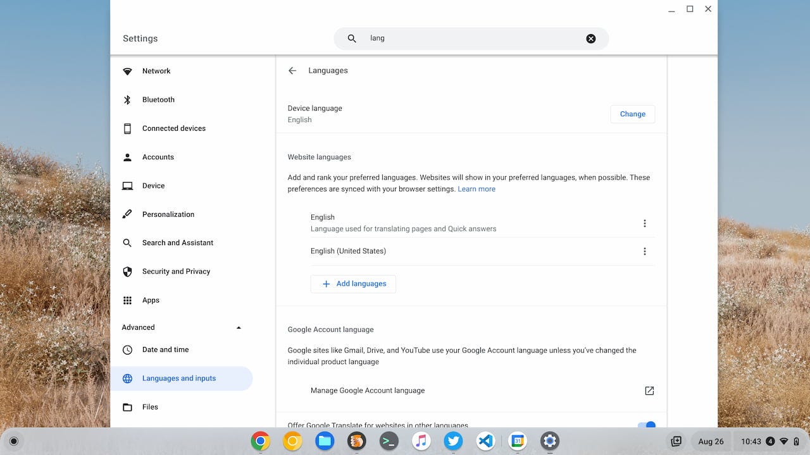Viewport: 810px width, 455px height.
Task: Click the Network wifi icon in sidebar
Action: tap(127, 71)
